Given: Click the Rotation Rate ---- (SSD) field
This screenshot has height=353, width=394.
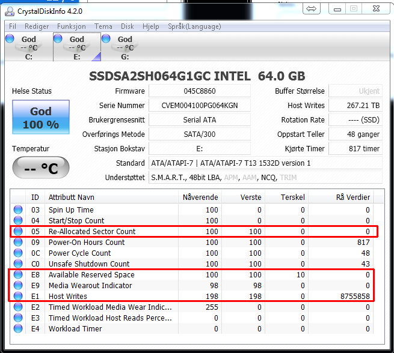Looking at the screenshot, I should [356, 120].
